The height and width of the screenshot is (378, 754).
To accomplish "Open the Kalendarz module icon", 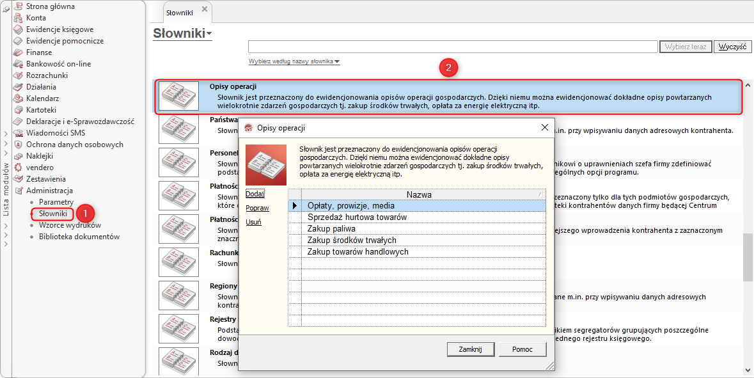I will tap(19, 98).
